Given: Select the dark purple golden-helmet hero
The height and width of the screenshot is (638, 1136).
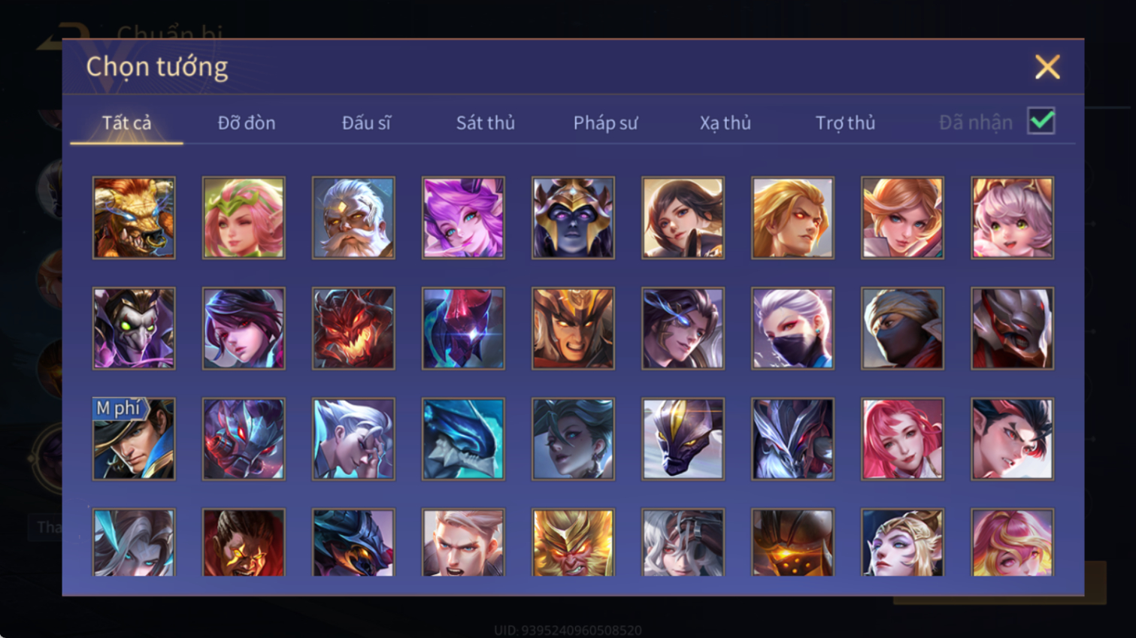Looking at the screenshot, I should coord(573,218).
